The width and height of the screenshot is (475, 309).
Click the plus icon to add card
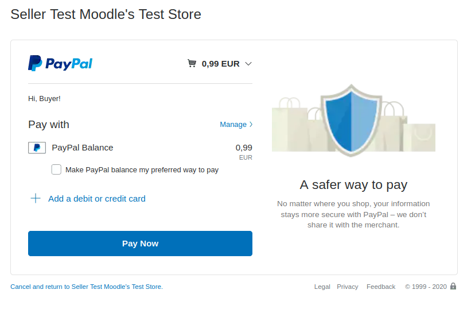[36, 198]
